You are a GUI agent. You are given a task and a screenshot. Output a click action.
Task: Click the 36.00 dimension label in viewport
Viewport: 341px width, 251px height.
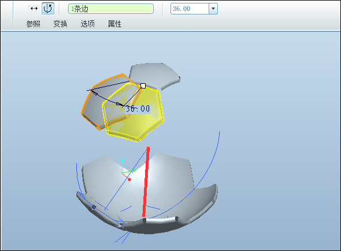tap(138, 109)
